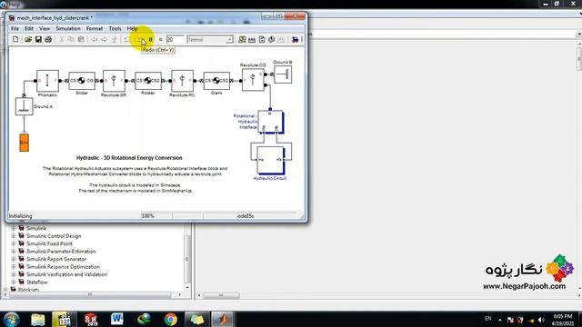Screen dimensions: 582x327
Task: Click the 100% zoom status text
Action: click(147, 216)
